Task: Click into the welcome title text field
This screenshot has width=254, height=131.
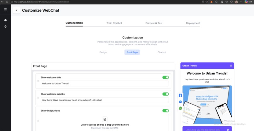Action: click(105, 83)
